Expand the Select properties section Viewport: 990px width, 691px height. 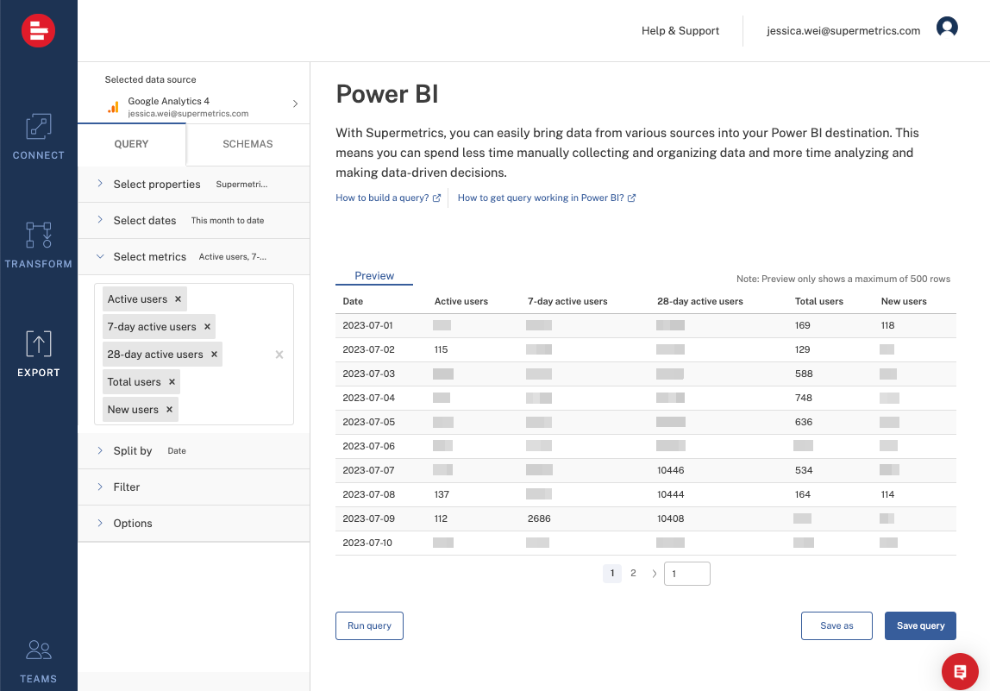coord(156,184)
